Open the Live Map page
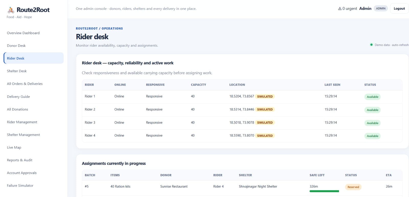The height and width of the screenshot is (197, 409). click(x=14, y=147)
